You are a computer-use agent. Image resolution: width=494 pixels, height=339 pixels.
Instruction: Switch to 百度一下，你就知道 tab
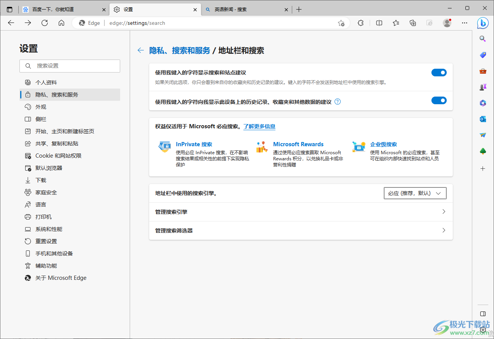click(x=64, y=10)
